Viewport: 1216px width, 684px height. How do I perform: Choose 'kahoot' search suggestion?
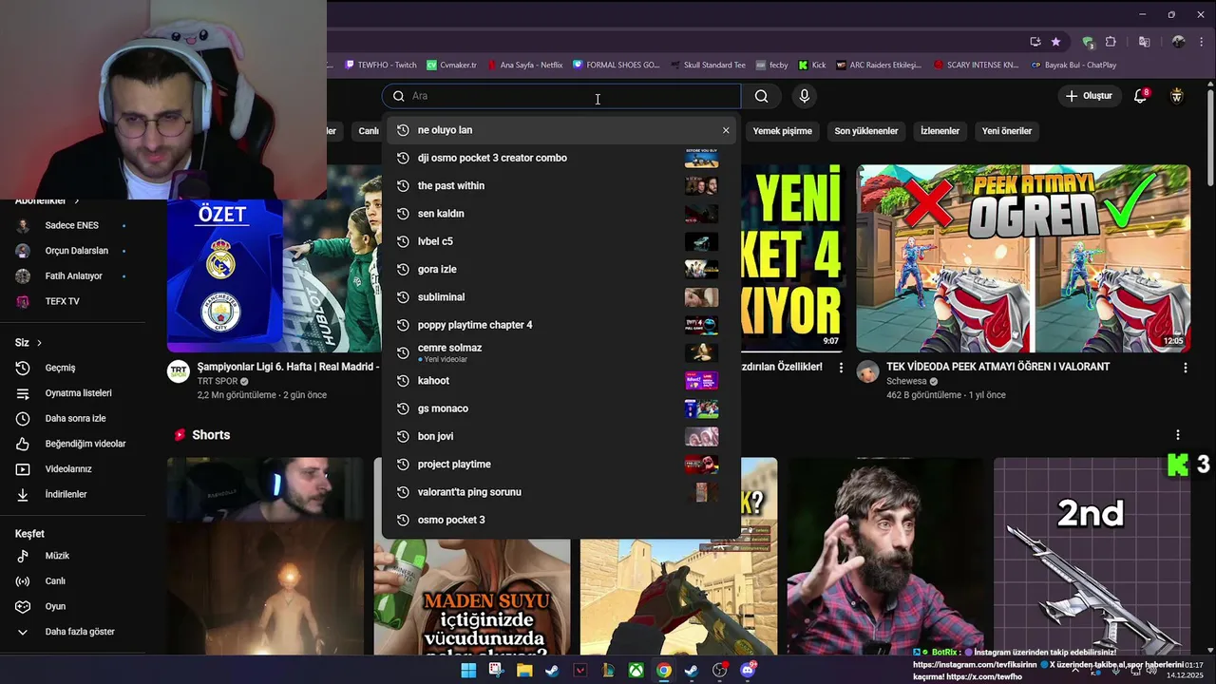[560, 381]
